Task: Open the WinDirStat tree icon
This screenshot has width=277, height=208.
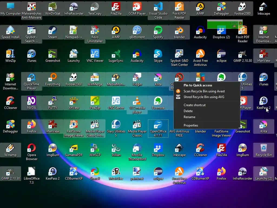Action: click(53, 9)
